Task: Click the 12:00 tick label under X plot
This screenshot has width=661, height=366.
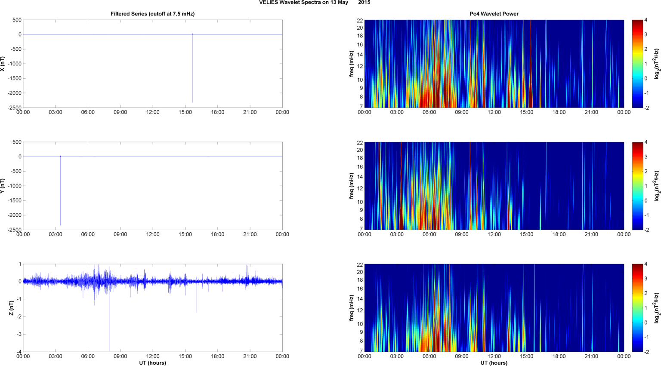Action: (x=153, y=112)
